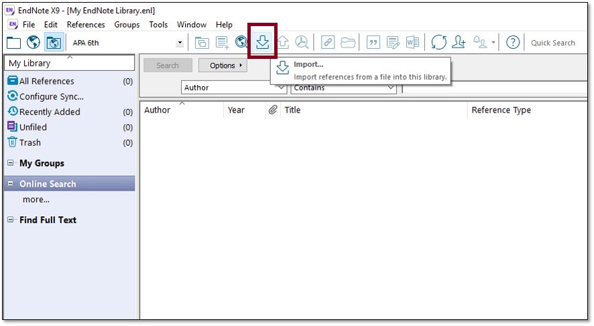Click more... under Online Search

coord(36,199)
